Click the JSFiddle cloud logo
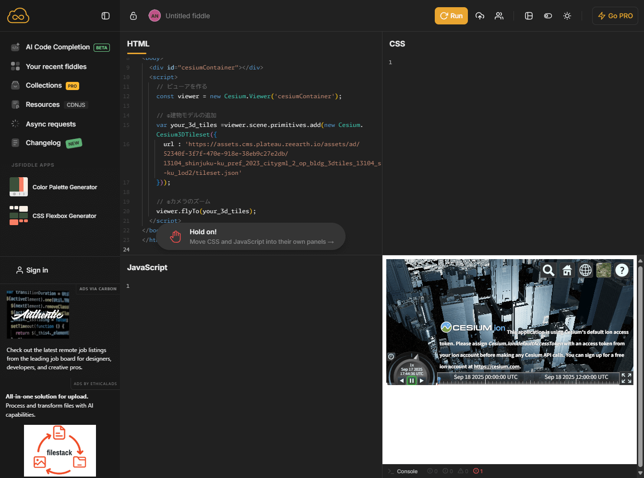This screenshot has width=644, height=478. (18, 16)
